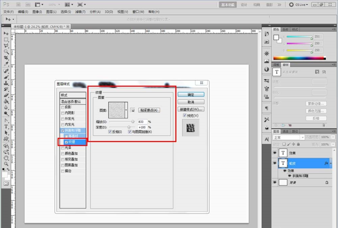This screenshot has width=338, height=228.
Task: Open the layer blend mode dropdown 正常
Action: 289,138
